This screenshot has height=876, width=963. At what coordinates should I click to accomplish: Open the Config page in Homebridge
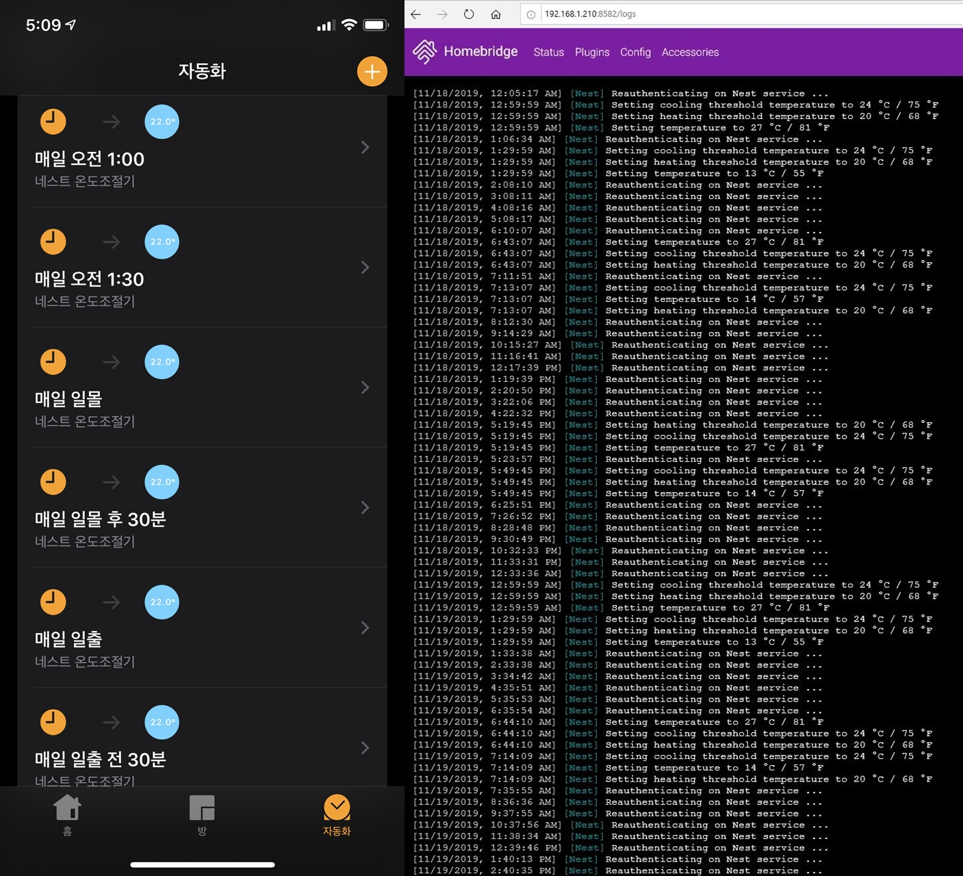tap(635, 52)
